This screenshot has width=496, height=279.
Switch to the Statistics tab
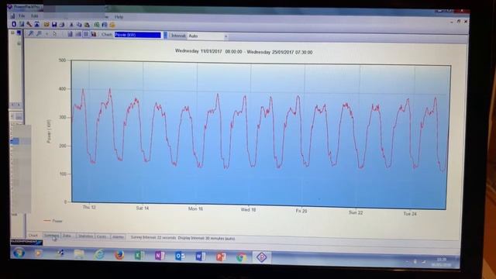(85, 236)
